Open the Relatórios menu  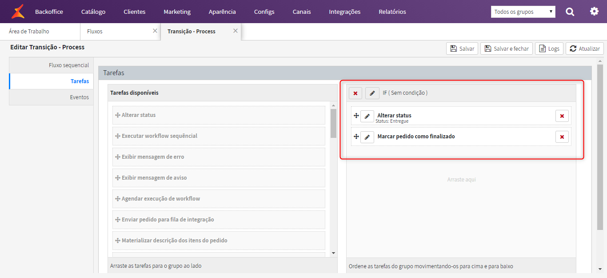(392, 12)
